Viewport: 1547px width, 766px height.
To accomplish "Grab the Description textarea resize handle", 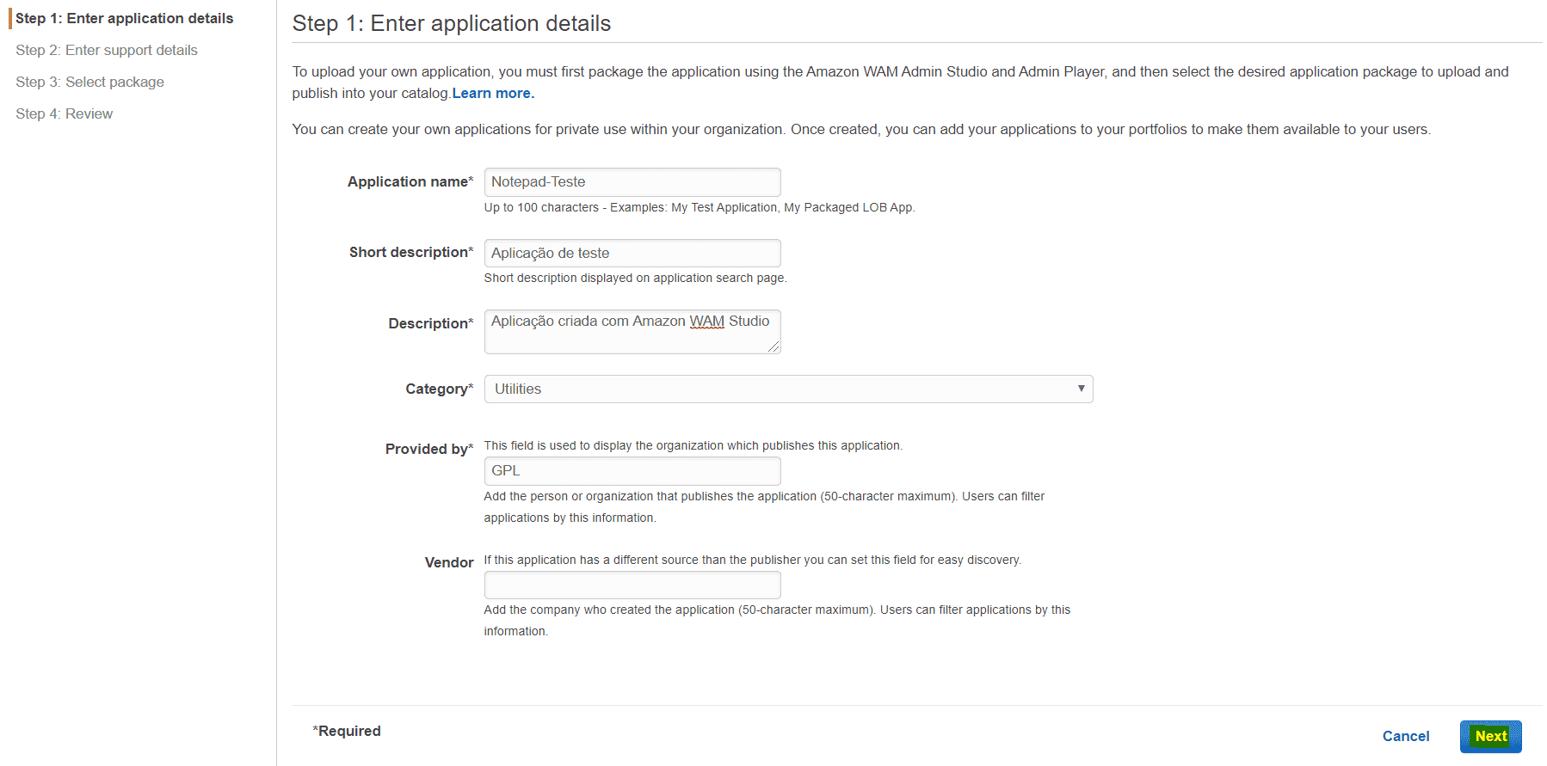I will click(774, 347).
